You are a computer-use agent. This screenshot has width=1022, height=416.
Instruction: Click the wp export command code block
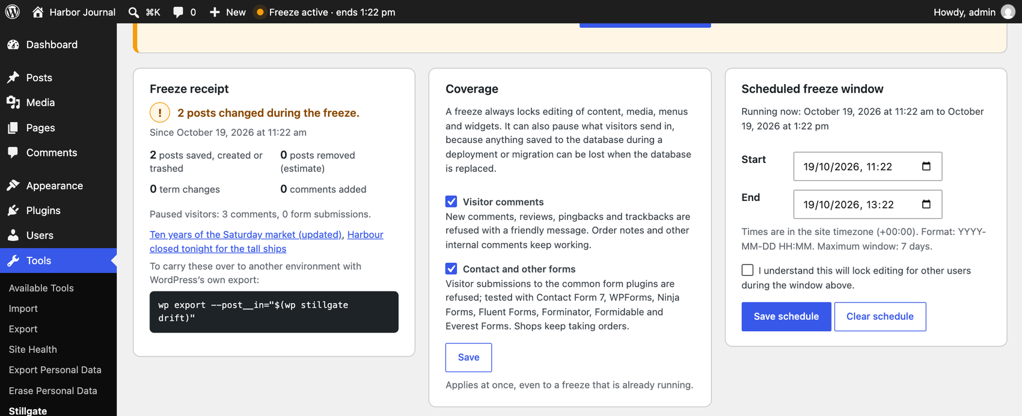click(x=274, y=312)
